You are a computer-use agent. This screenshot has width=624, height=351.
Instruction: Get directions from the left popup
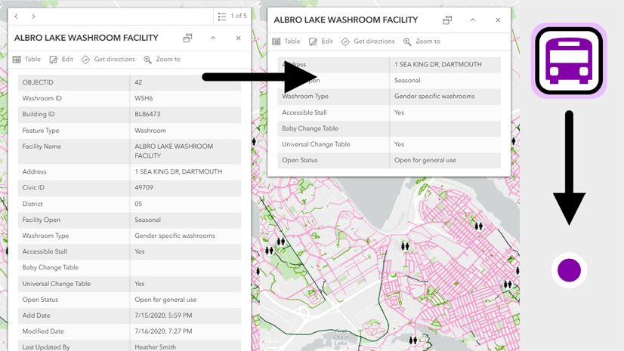click(108, 59)
